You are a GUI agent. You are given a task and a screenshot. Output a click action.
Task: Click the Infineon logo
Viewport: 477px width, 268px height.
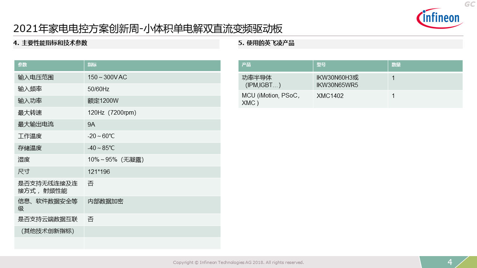[x=440, y=18]
